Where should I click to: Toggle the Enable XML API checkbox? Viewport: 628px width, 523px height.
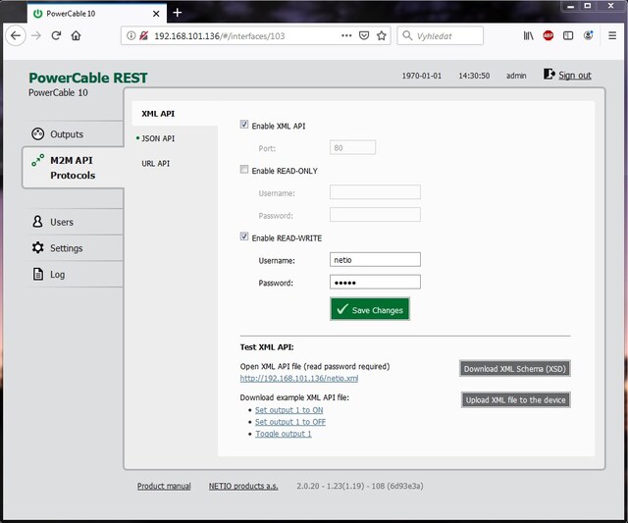tap(244, 126)
